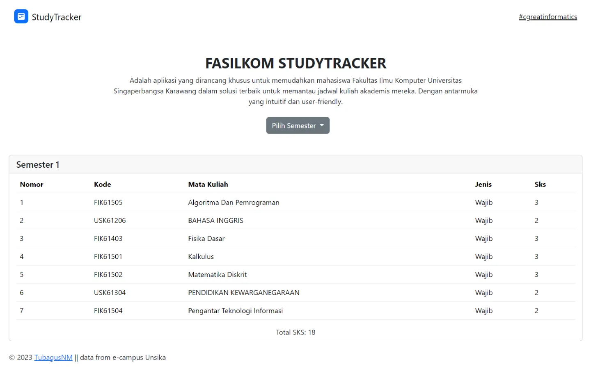
Task: Open the Pilih Semester dropdown
Action: tap(298, 125)
